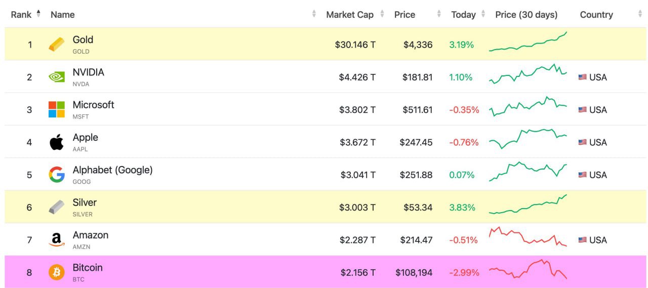Sort by Country column sort arrows
The image size is (648, 288).
click(x=640, y=14)
